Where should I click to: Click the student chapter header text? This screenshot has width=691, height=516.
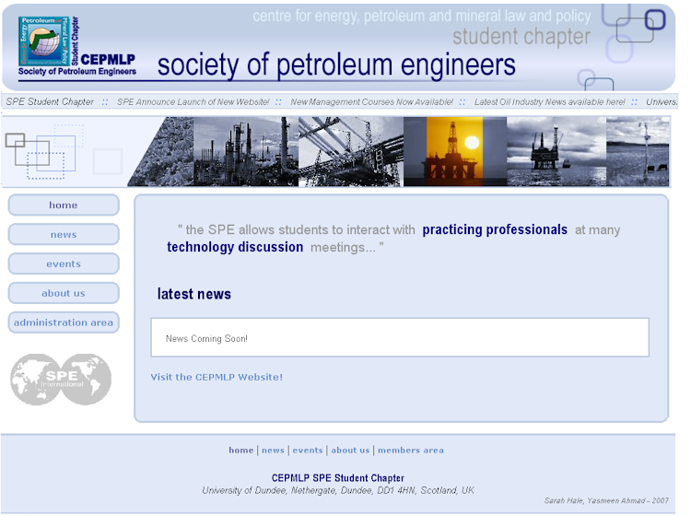point(521,37)
